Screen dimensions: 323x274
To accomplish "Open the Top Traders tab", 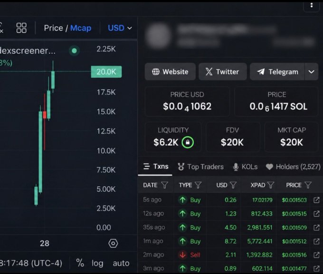I will point(200,166).
